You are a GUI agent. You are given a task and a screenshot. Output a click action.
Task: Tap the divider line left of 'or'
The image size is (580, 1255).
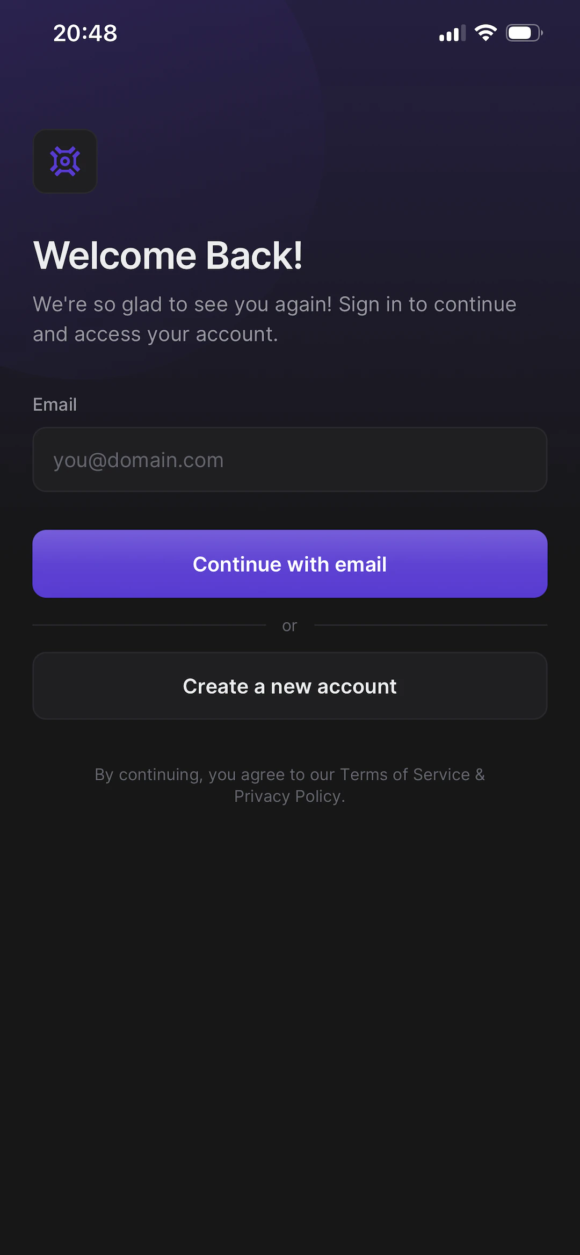[x=149, y=625]
